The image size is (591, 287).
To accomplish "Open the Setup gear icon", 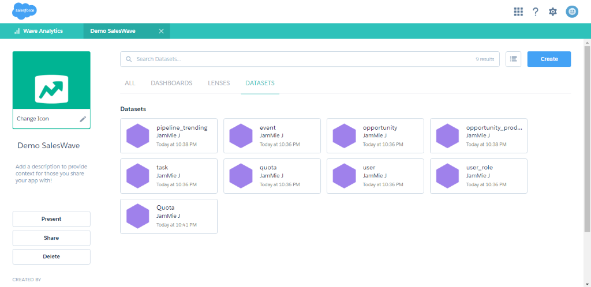I will pyautogui.click(x=552, y=12).
